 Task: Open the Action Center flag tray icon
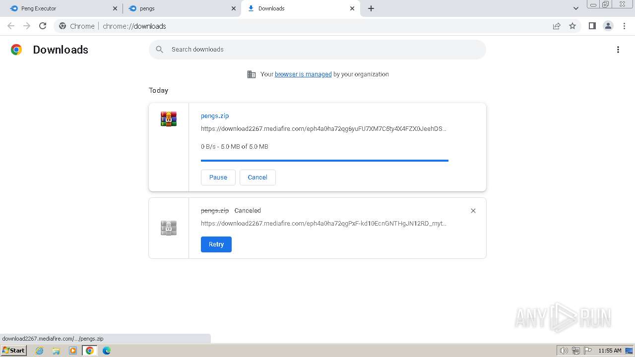click(x=588, y=351)
